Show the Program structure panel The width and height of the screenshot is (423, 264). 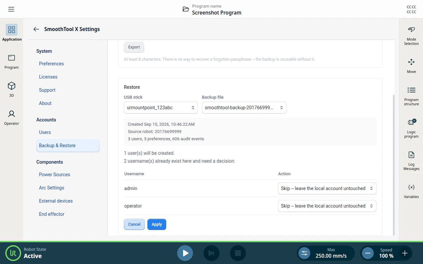click(411, 96)
